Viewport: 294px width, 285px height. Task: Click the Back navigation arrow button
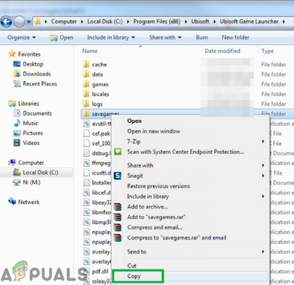(x=6, y=22)
